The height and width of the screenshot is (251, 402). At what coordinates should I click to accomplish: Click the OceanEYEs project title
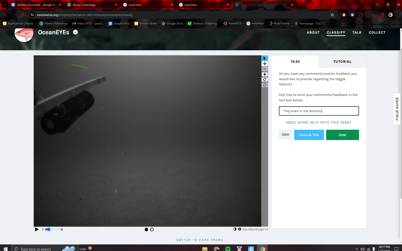53,32
